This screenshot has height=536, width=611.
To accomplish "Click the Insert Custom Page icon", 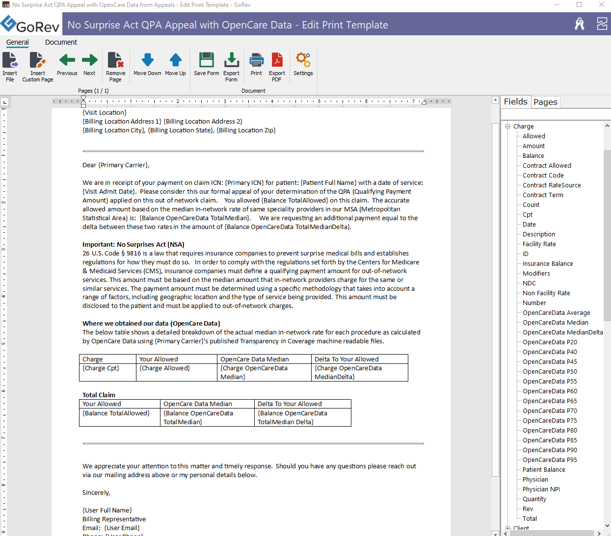I will pos(38,60).
